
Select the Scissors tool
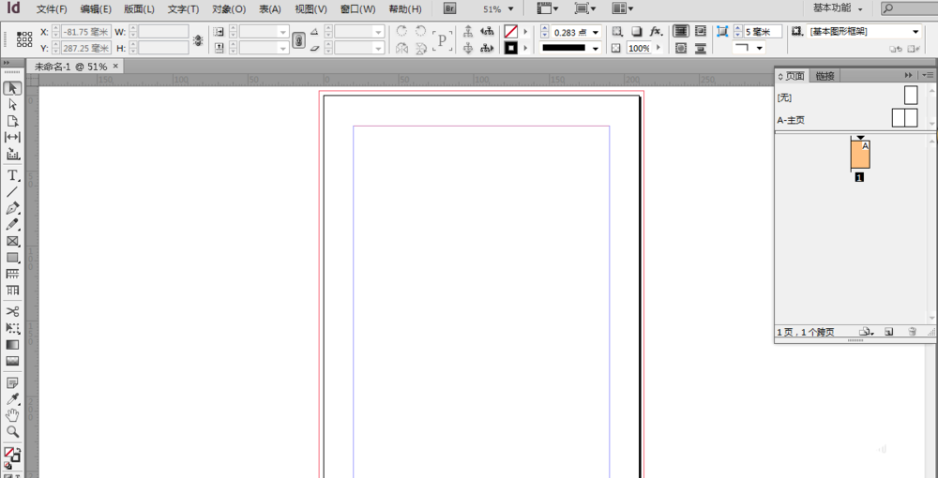pos(12,311)
